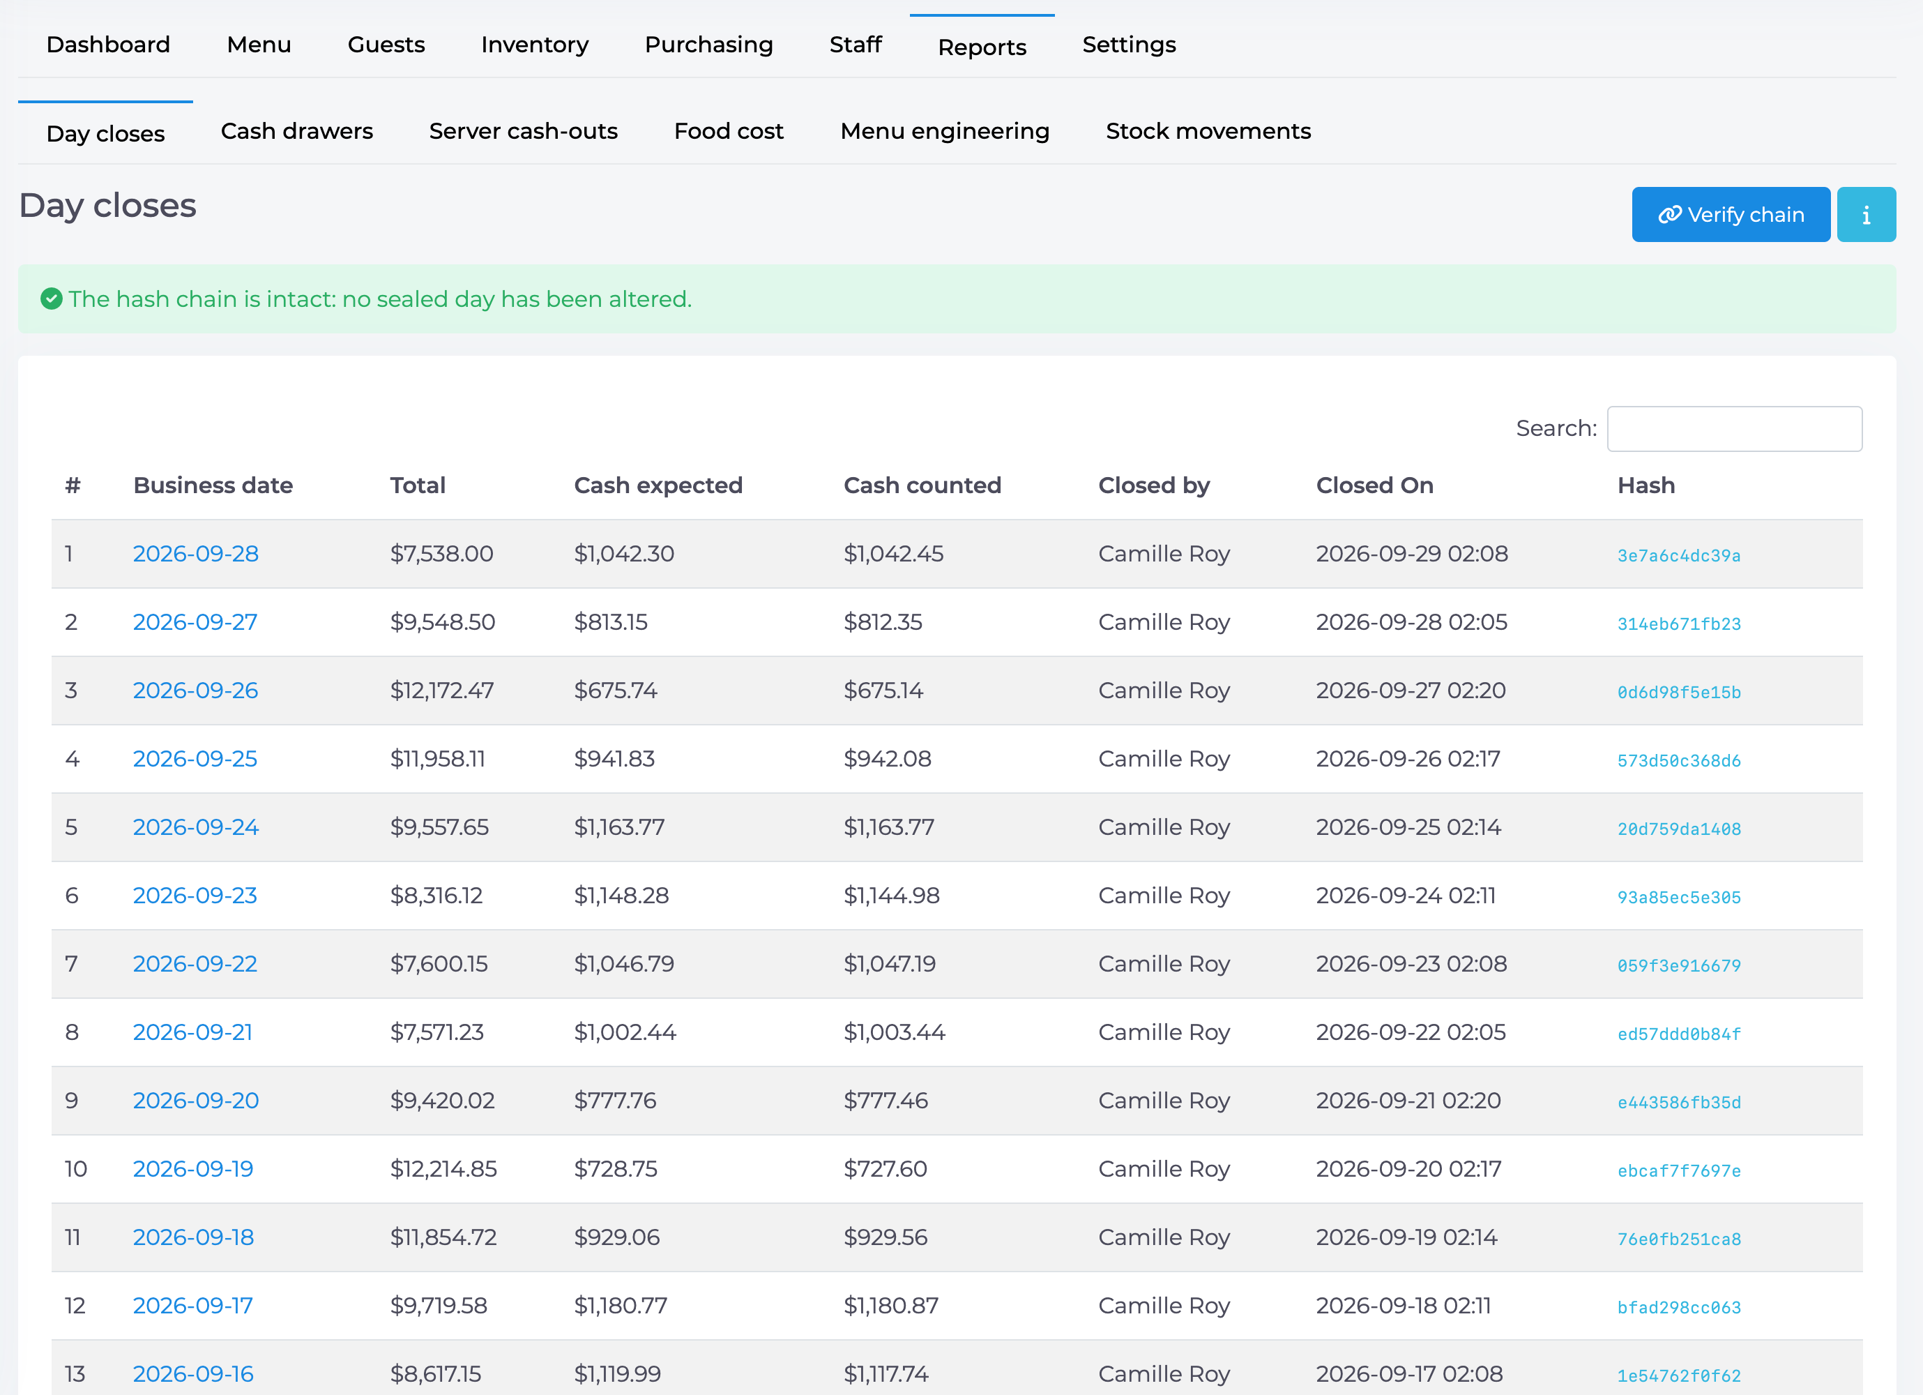The height and width of the screenshot is (1395, 1923).
Task: Open day close 2026-09-17
Action: [192, 1306]
